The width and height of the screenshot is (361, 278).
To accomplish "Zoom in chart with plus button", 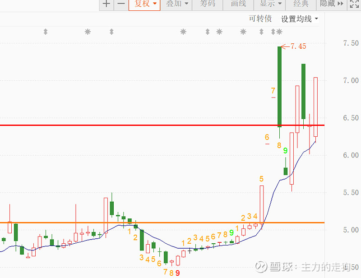I will click(x=106, y=4).
